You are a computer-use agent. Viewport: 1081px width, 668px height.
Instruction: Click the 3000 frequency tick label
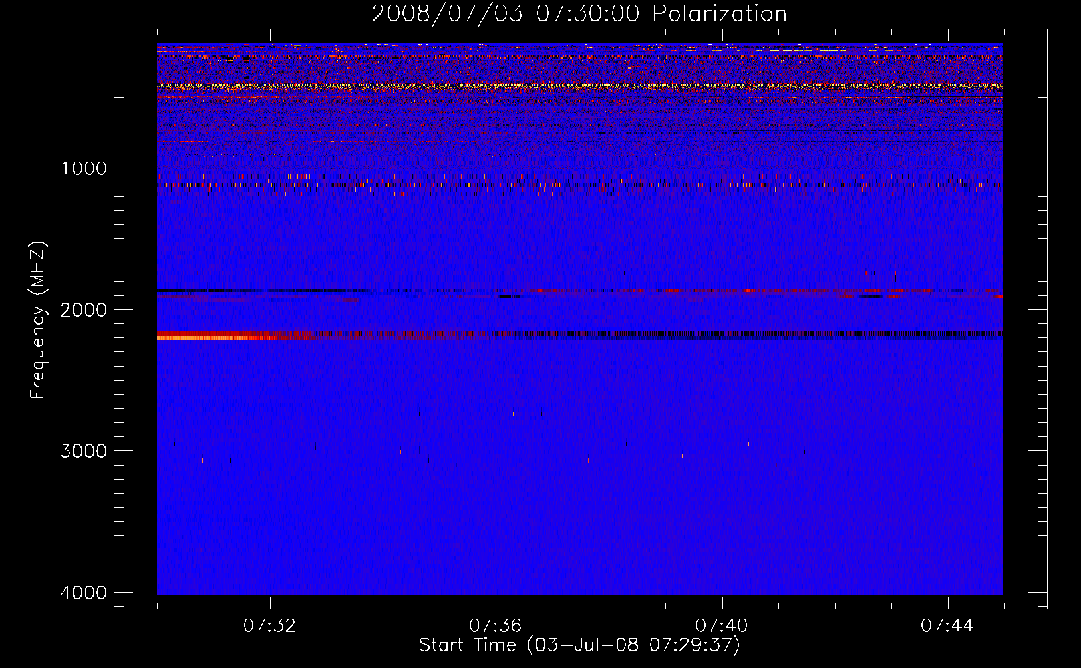[84, 450]
